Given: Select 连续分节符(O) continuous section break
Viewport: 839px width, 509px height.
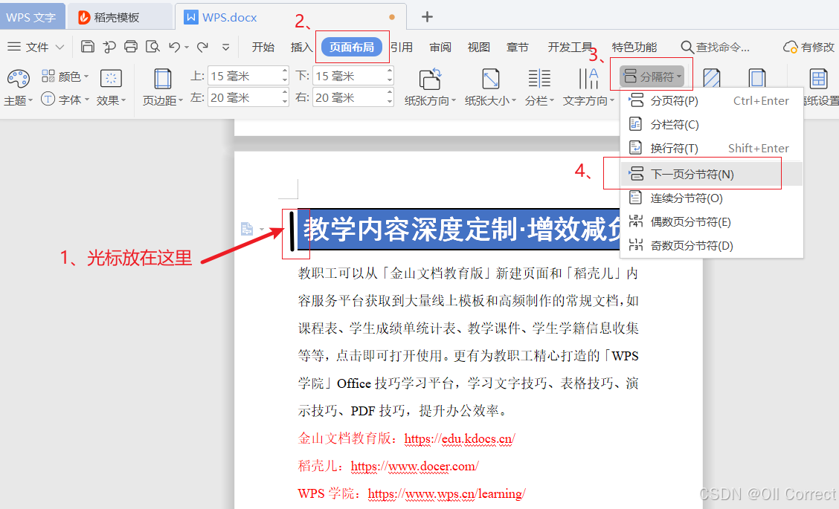Looking at the screenshot, I should click(x=711, y=198).
